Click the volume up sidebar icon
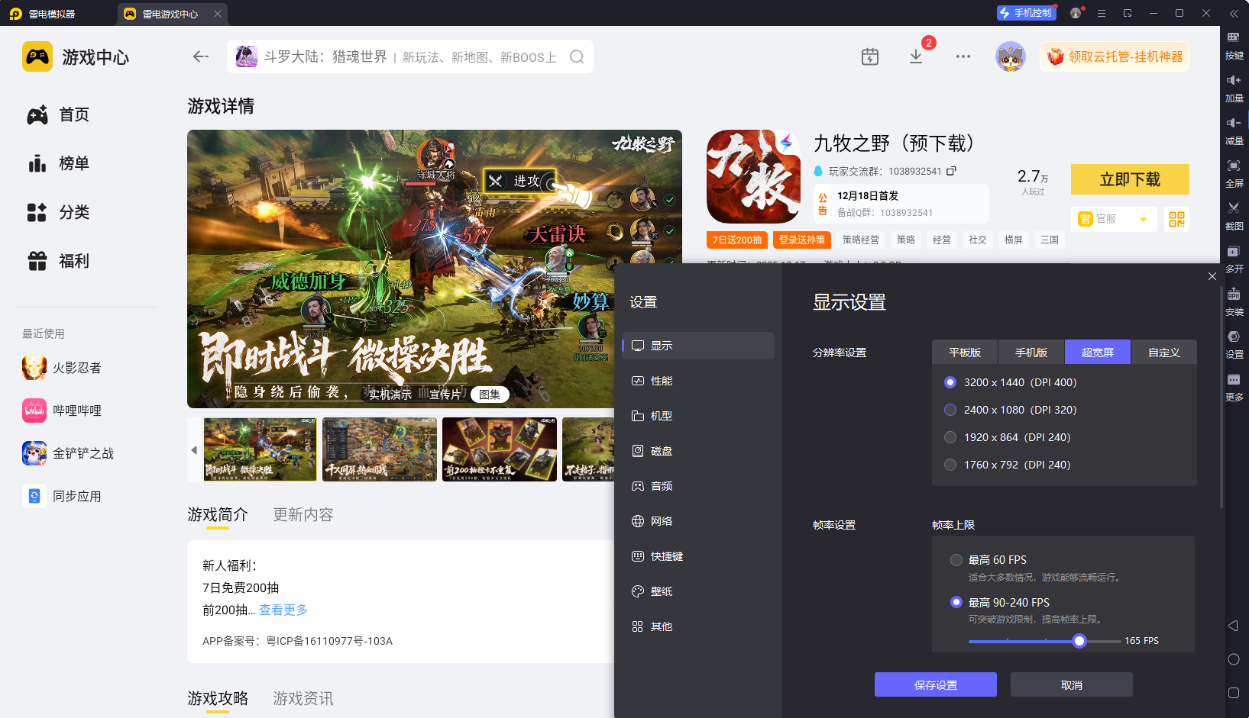 coord(1233,86)
